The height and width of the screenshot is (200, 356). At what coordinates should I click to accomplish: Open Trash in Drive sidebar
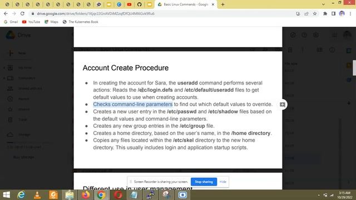point(17,119)
